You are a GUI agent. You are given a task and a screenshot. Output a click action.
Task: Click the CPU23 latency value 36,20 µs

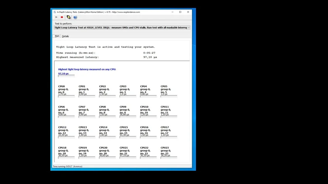[165, 155]
